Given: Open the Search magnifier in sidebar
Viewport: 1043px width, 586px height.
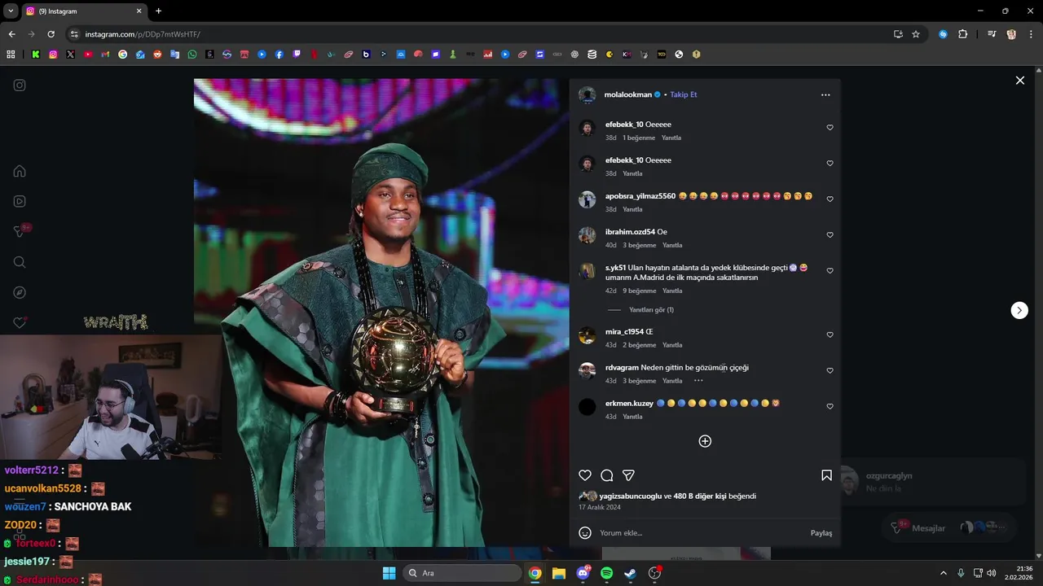Looking at the screenshot, I should coord(20,262).
